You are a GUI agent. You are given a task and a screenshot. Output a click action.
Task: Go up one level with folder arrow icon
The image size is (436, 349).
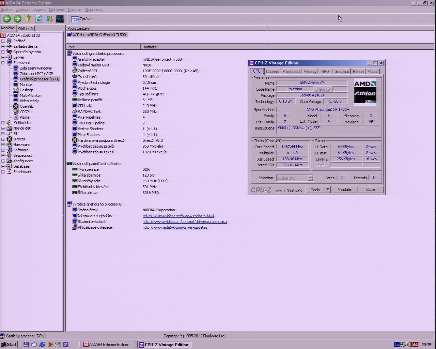pyautogui.click(x=28, y=19)
